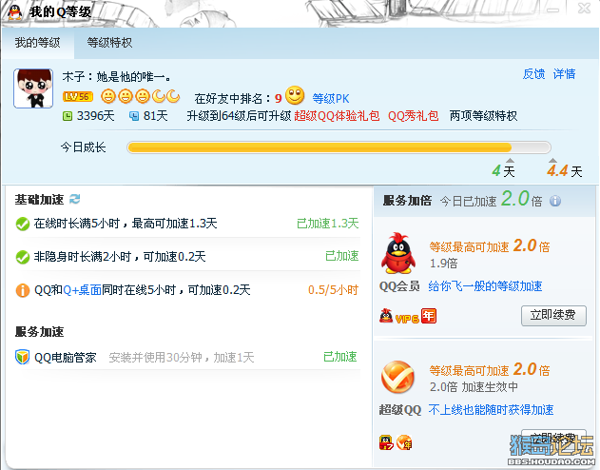The height and width of the screenshot is (470, 600).
Task: Open the Q+桌面 link
Action: (x=83, y=290)
